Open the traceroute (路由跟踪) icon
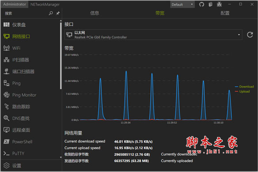258x172 pixels. tap(6, 106)
